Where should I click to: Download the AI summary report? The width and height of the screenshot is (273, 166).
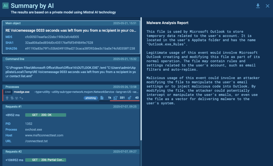tap(258, 6)
